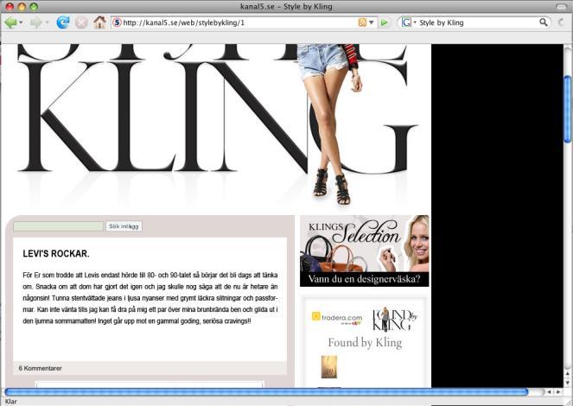This screenshot has width=573, height=406.
Task: Click the yellow minimize window button
Action: 22,7
